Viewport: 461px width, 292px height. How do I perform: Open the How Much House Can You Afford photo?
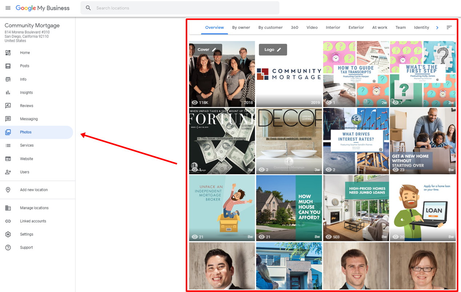[289, 208]
